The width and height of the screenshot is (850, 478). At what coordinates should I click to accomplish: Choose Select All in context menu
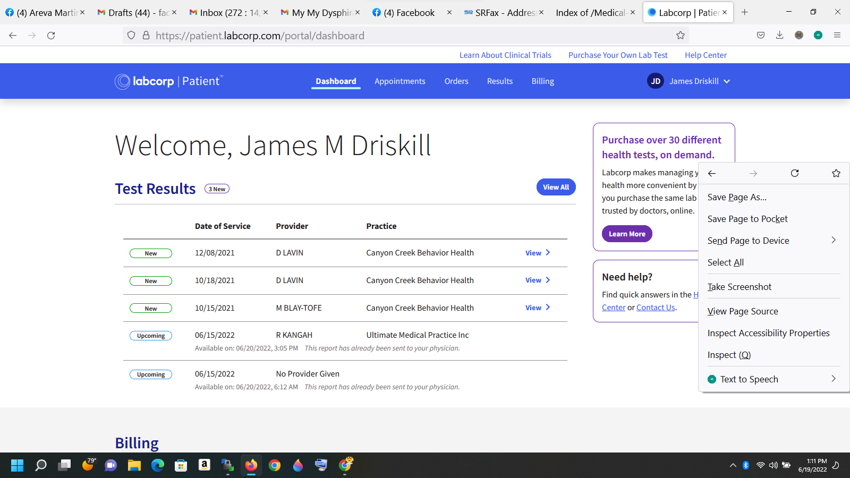pyautogui.click(x=774, y=262)
